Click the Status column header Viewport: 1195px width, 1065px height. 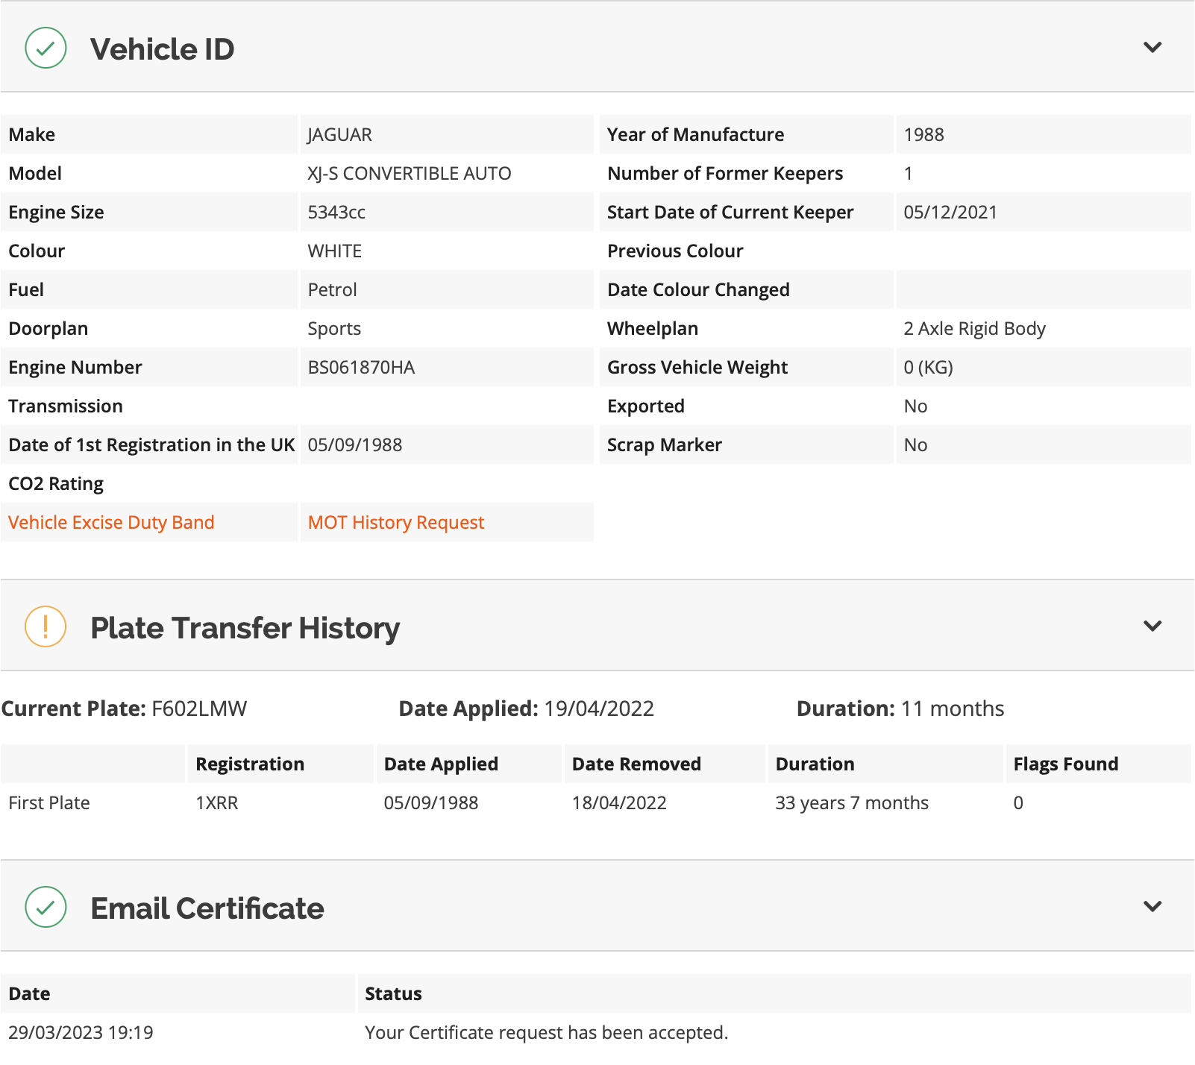click(x=393, y=993)
